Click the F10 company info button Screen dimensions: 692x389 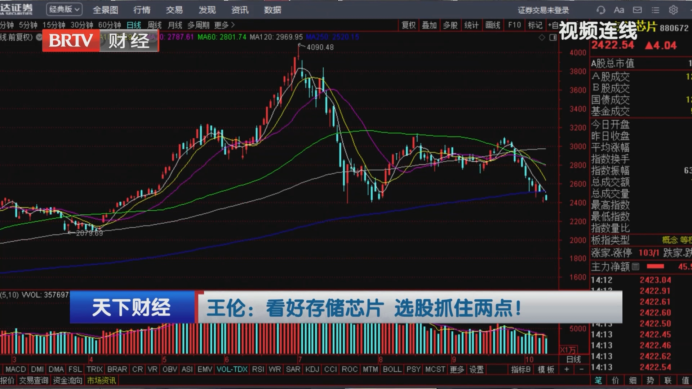514,25
